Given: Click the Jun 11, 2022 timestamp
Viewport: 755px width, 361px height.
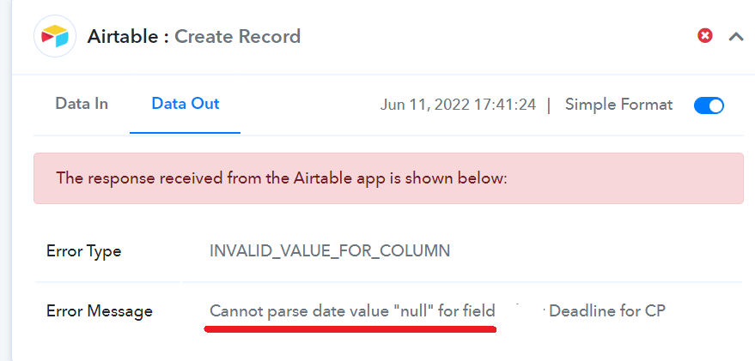Looking at the screenshot, I should 458,105.
